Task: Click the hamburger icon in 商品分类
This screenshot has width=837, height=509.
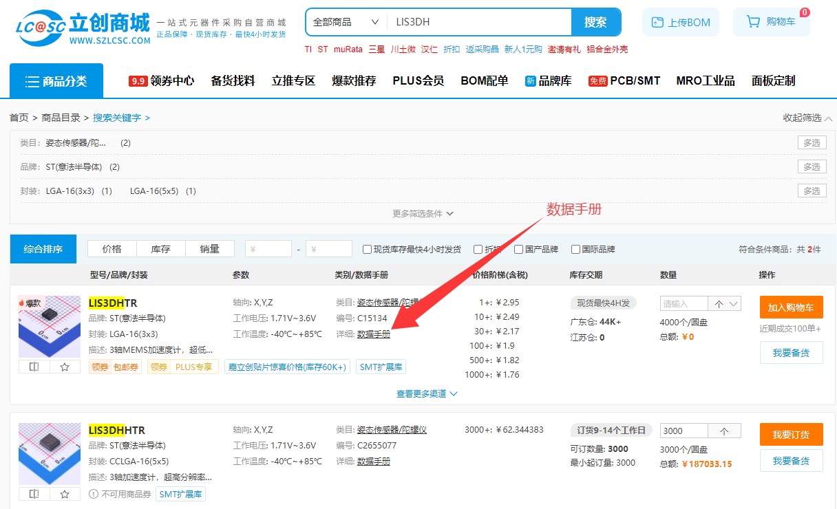Action: [32, 82]
